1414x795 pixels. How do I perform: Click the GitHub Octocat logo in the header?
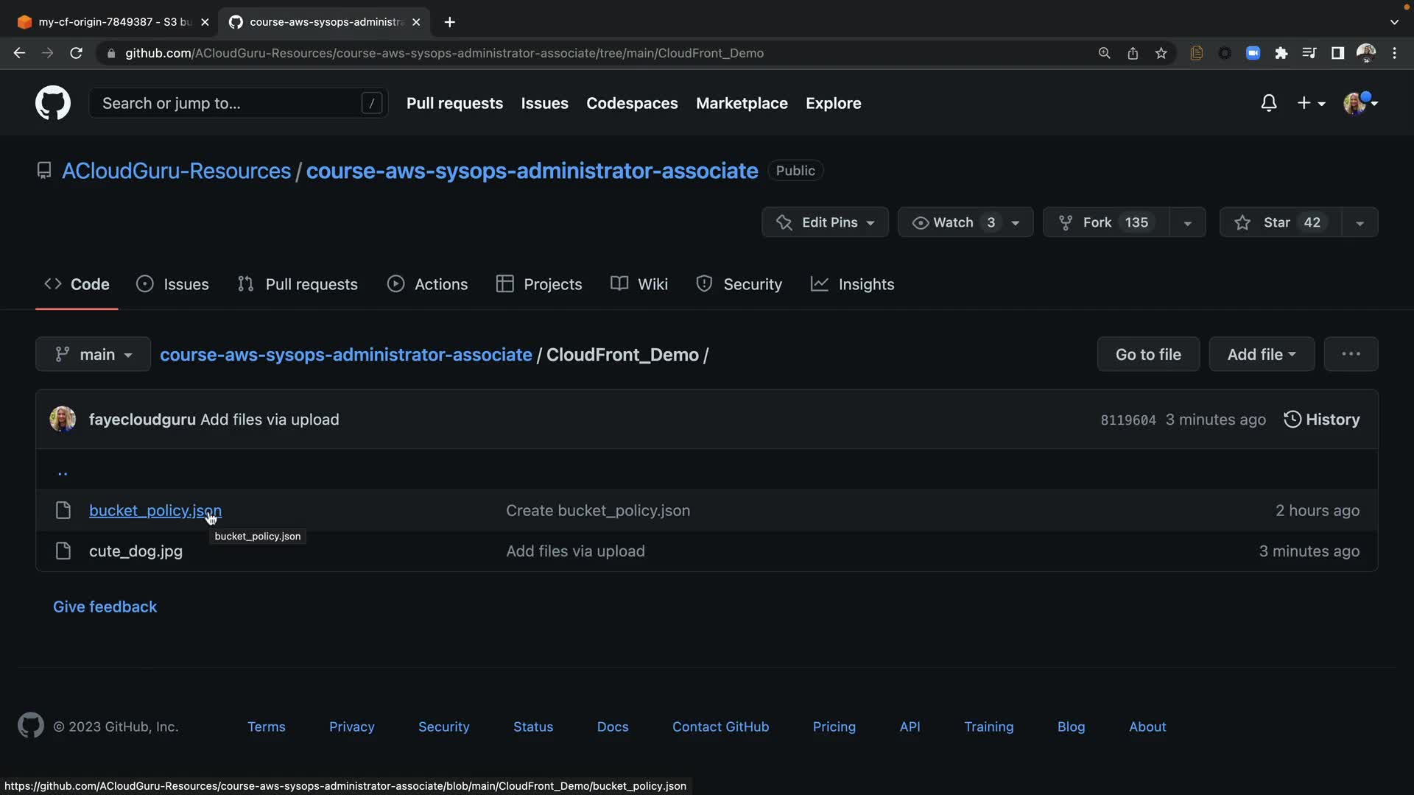pos(53,103)
